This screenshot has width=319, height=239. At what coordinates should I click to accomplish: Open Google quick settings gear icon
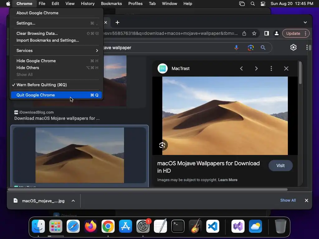tap(293, 47)
